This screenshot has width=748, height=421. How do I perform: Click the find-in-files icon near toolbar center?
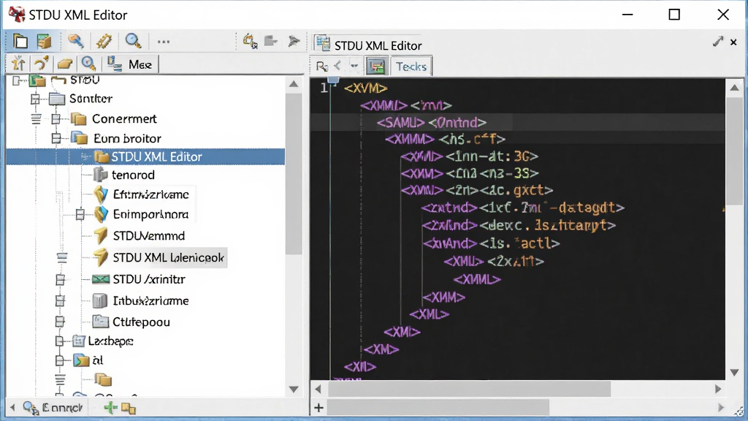coord(250,41)
